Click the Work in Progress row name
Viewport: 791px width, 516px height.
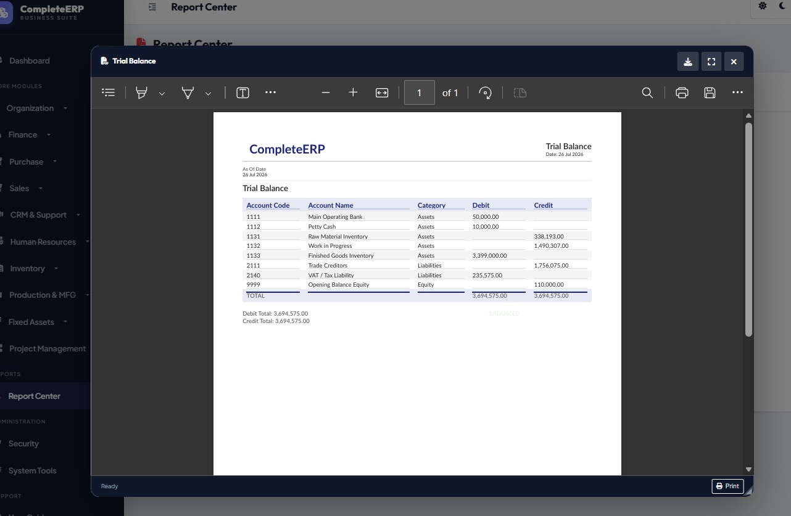tap(330, 246)
